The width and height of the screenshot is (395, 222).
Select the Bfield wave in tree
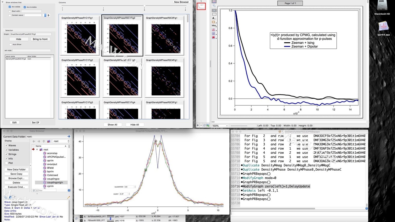pyautogui.click(x=50, y=168)
